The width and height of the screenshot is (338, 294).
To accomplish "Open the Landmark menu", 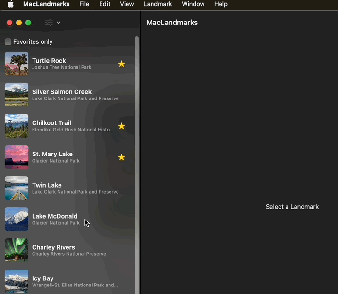I will coord(158,4).
